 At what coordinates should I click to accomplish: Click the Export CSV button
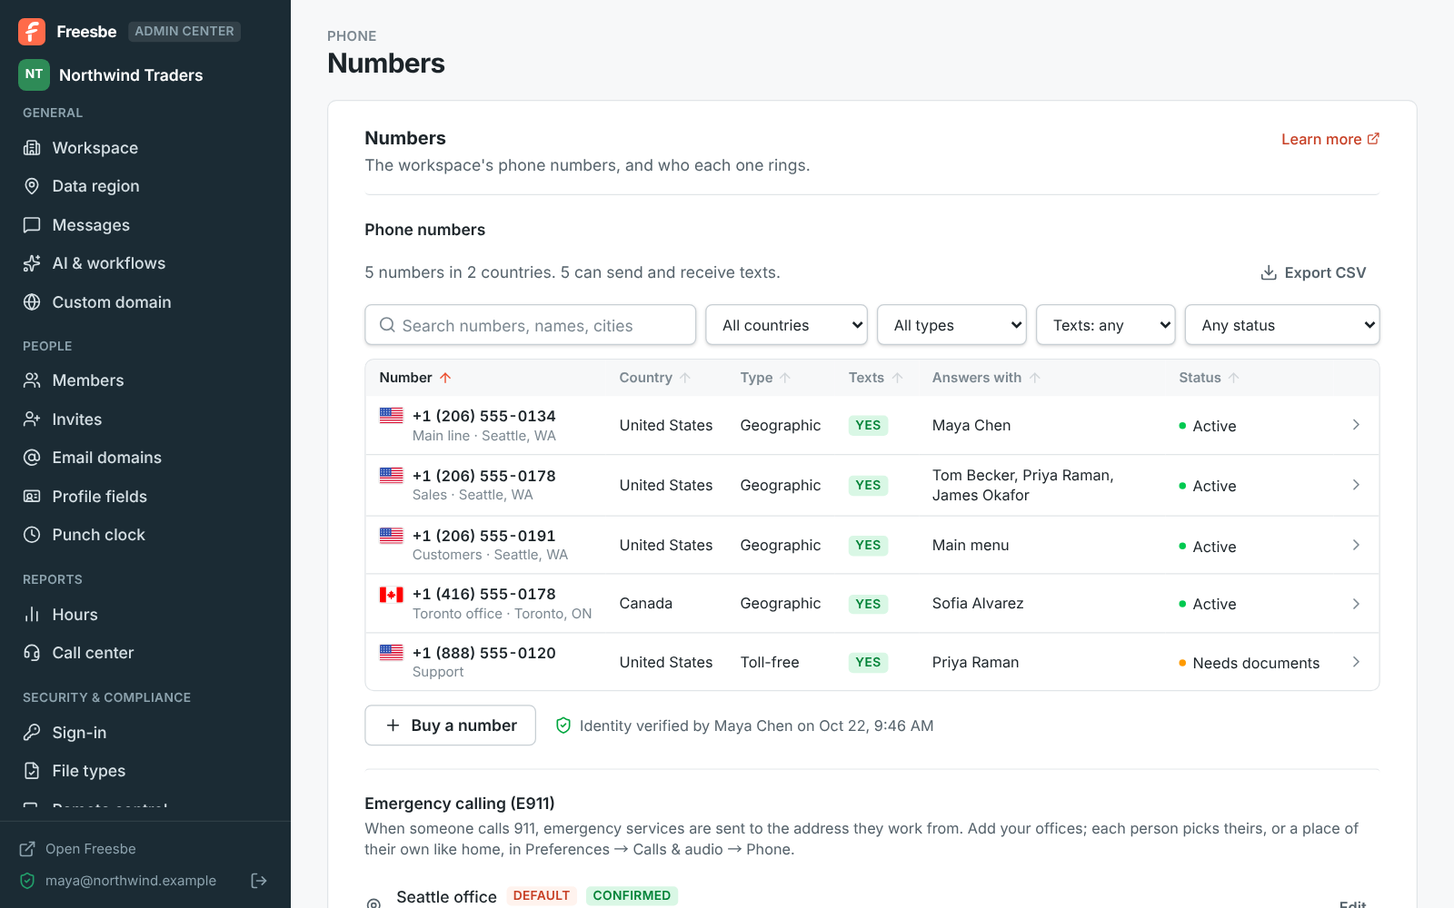pyautogui.click(x=1313, y=272)
